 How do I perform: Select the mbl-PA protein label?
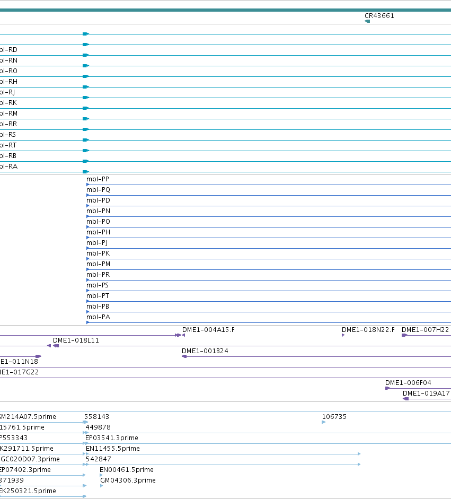pos(98,317)
